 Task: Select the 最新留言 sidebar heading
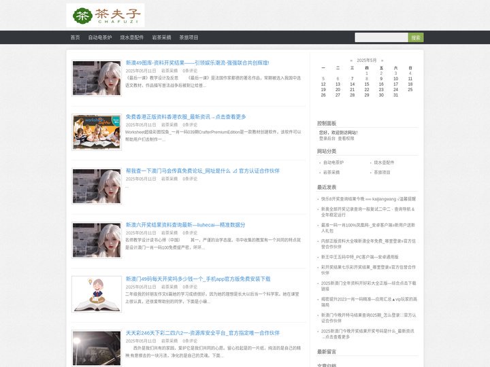click(327, 352)
